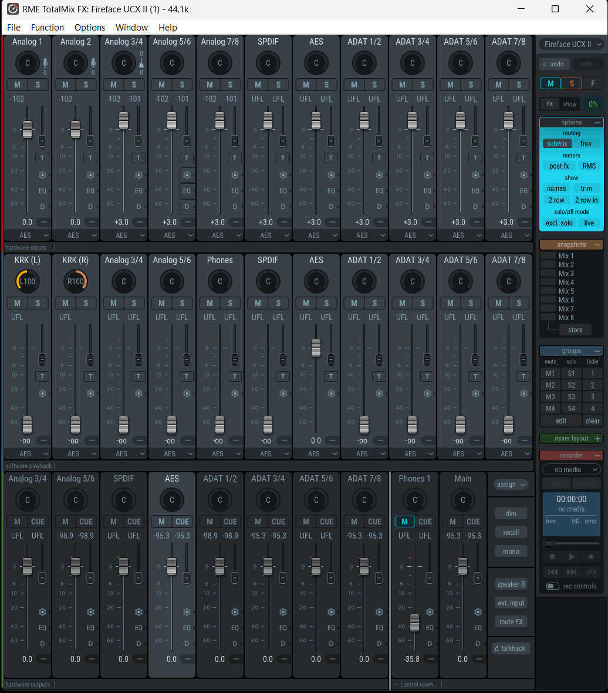Open the Function menu
The width and height of the screenshot is (608, 693).
48,28
